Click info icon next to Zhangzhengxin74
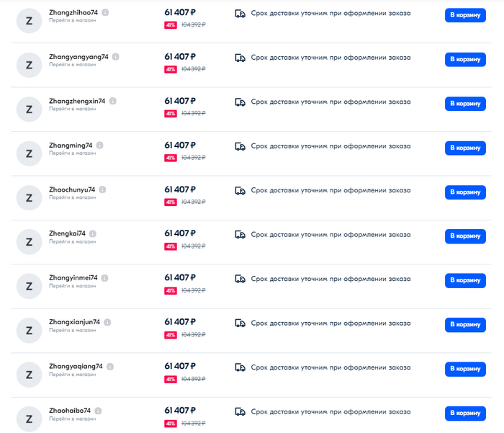This screenshot has width=504, height=433. tap(113, 102)
